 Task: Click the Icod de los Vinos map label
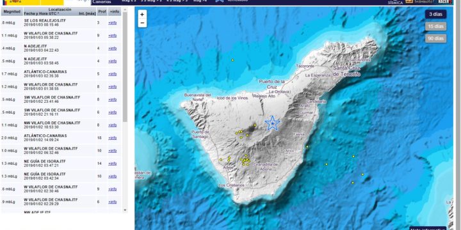click(x=232, y=98)
